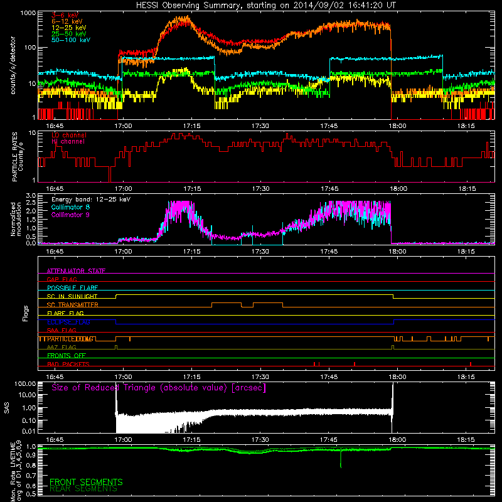Click the green '25-50 keV' legend entry

pyautogui.click(x=69, y=34)
